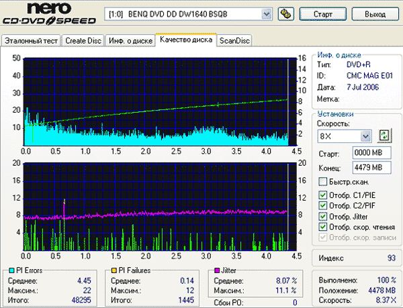Image resolution: width=403 pixels, height=308 pixels.
Task: Click the disabled Отобр. скор. записи checkbox
Action: [322, 238]
